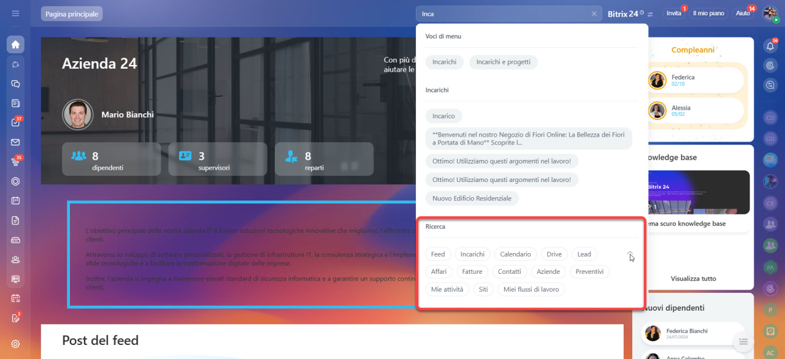This screenshot has height=359, width=785.
Task: Open the chat search icon in right bar
Action: coord(770,85)
